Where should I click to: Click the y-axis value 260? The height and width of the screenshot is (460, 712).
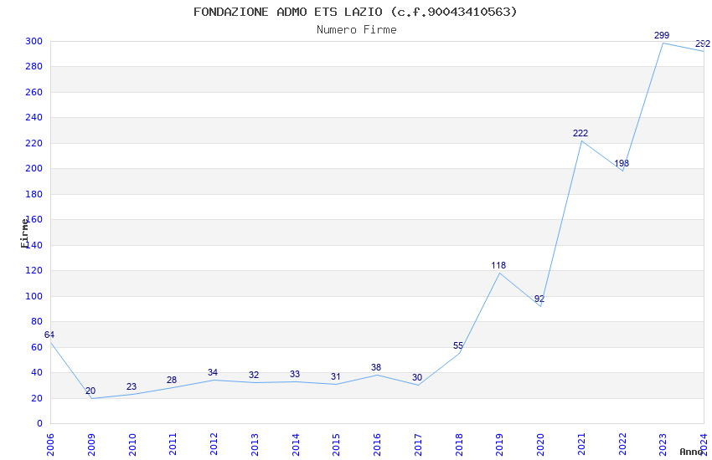tap(34, 92)
